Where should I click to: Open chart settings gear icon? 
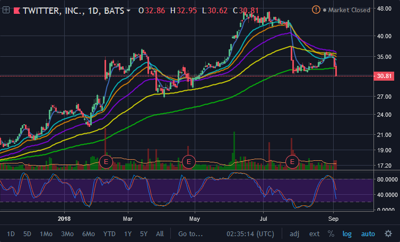(388, 234)
